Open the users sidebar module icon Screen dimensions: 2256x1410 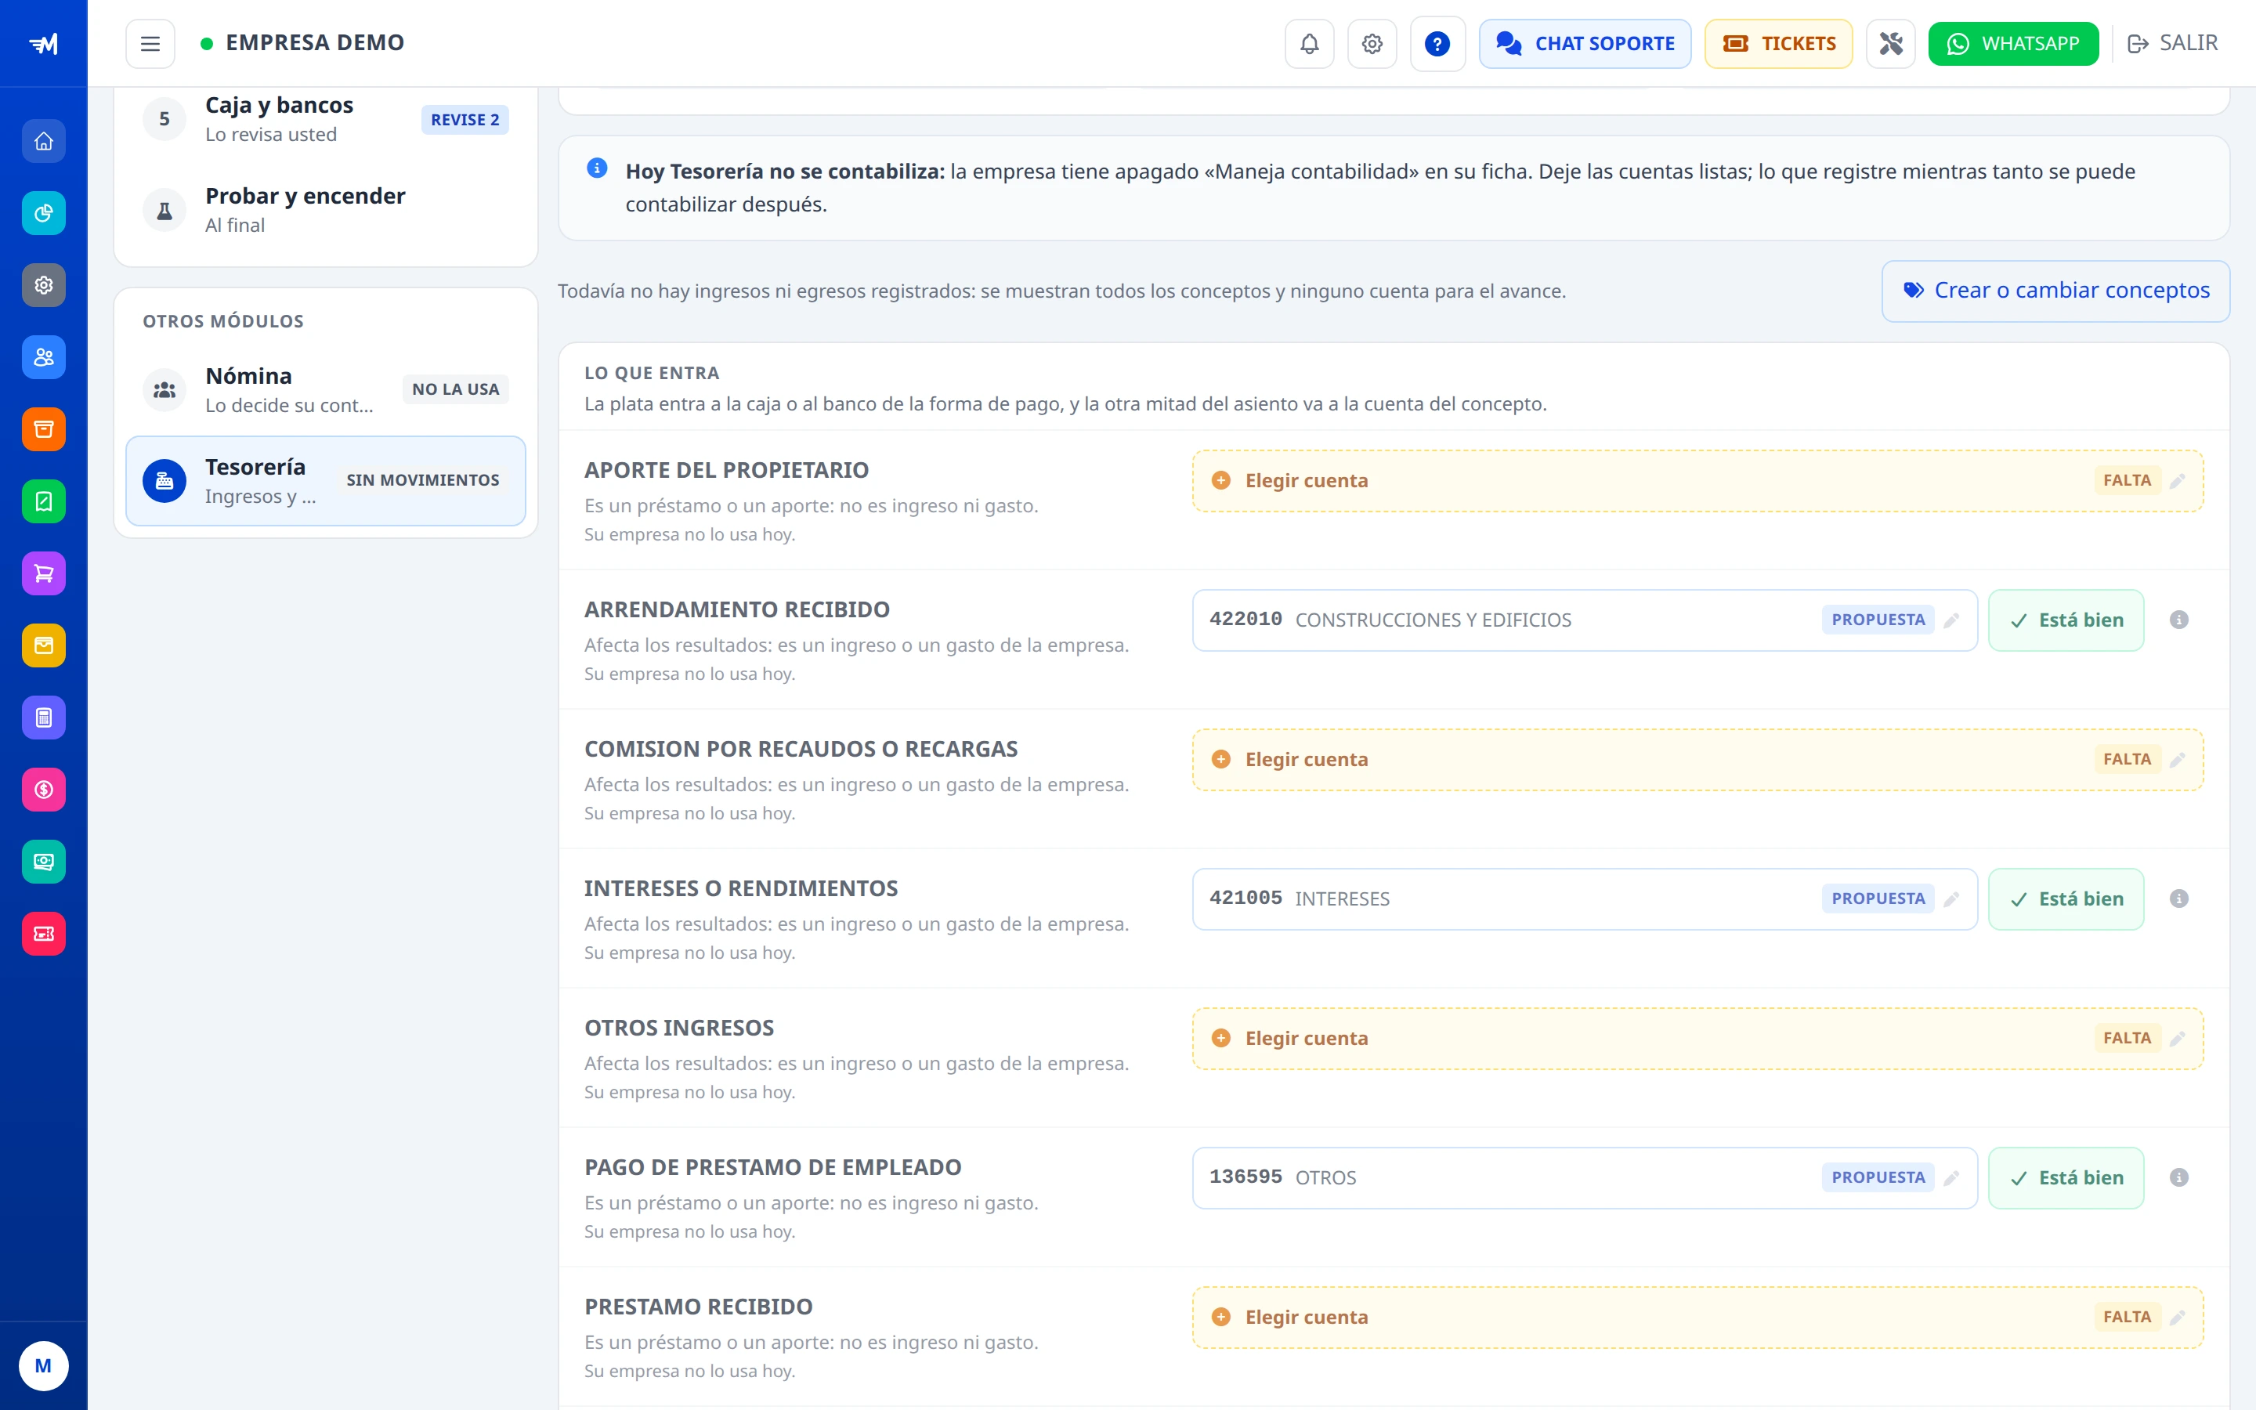(44, 357)
